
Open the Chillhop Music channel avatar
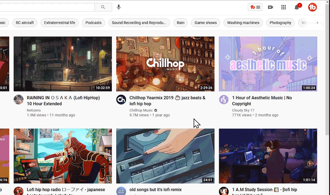click(121, 99)
